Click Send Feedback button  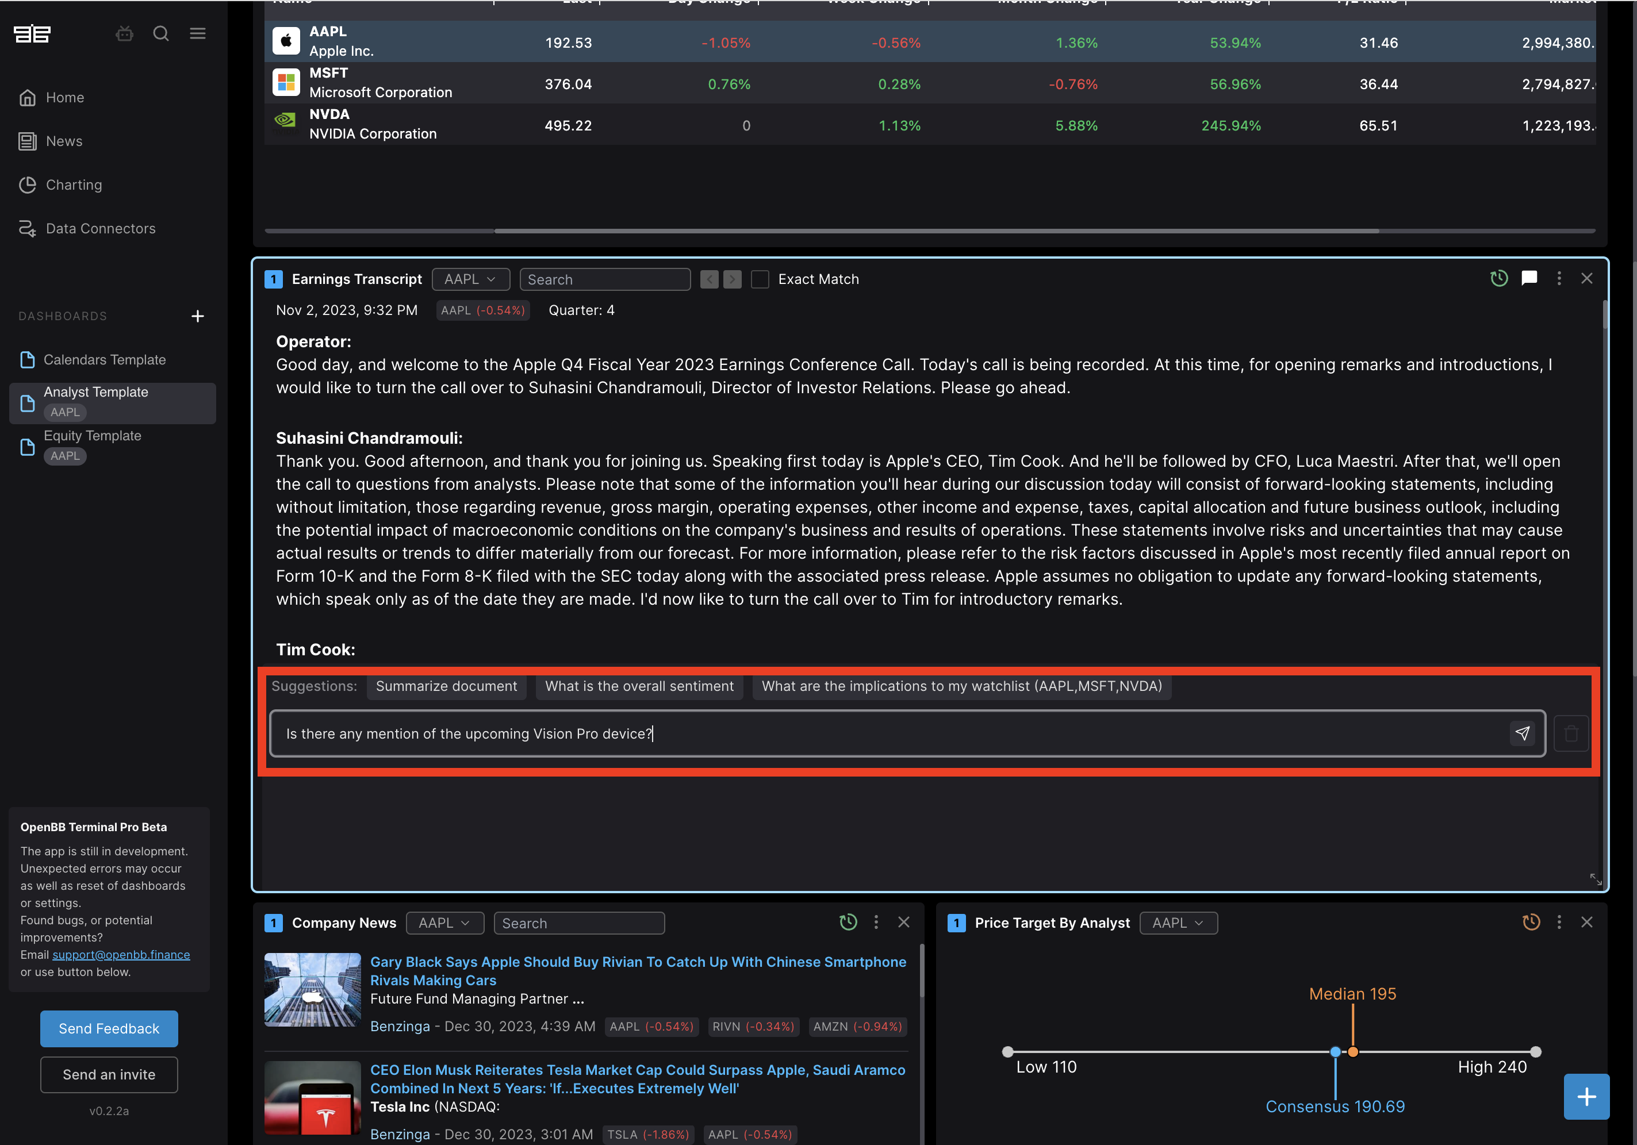coord(109,1029)
